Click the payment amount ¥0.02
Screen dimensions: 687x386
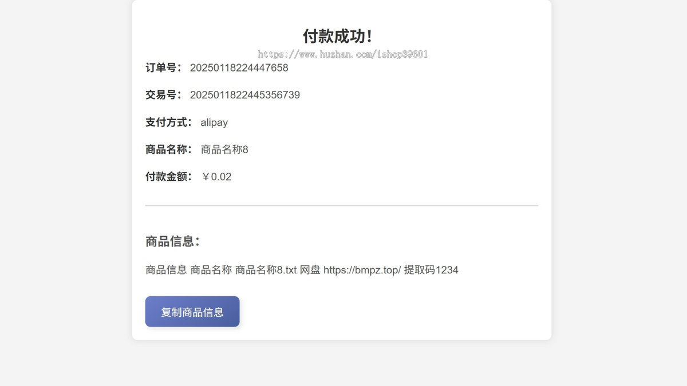[216, 177]
